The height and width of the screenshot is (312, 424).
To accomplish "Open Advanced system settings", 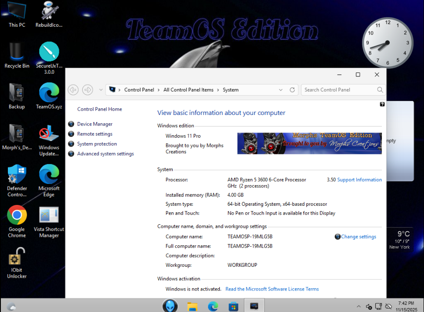I will tap(105, 154).
